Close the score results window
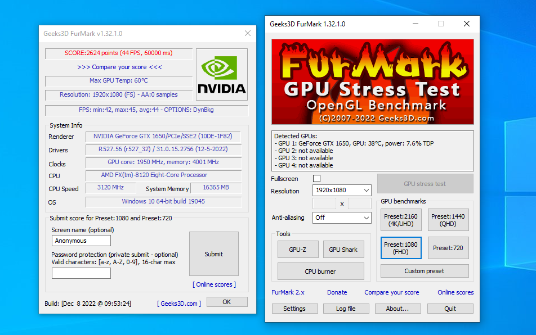 (x=248, y=33)
